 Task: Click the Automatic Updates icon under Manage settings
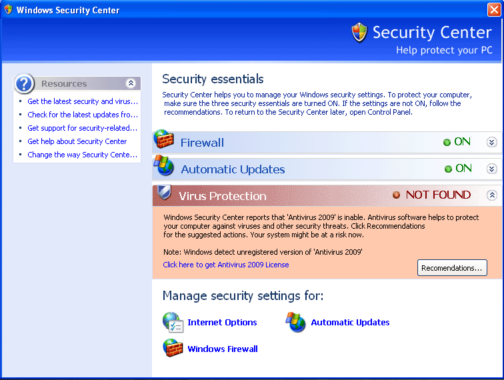[x=296, y=322]
